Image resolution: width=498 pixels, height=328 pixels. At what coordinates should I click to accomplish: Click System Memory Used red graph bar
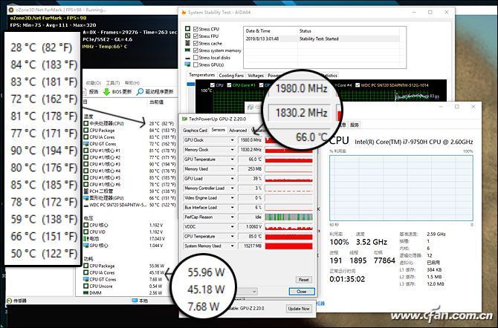tap(288, 246)
